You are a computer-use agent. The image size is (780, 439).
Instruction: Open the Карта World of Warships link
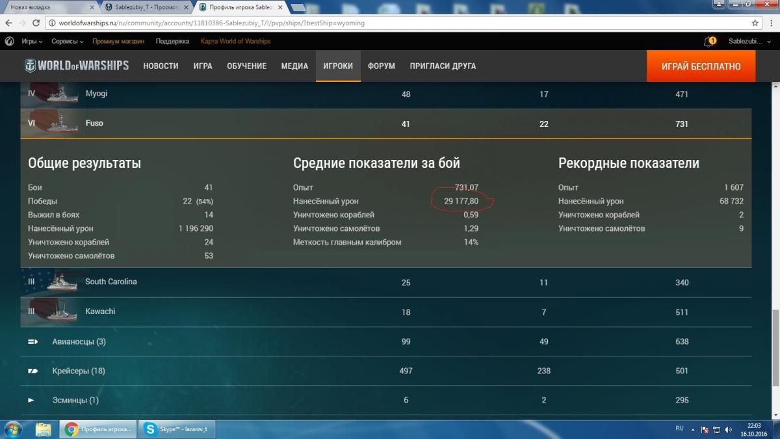tap(236, 41)
